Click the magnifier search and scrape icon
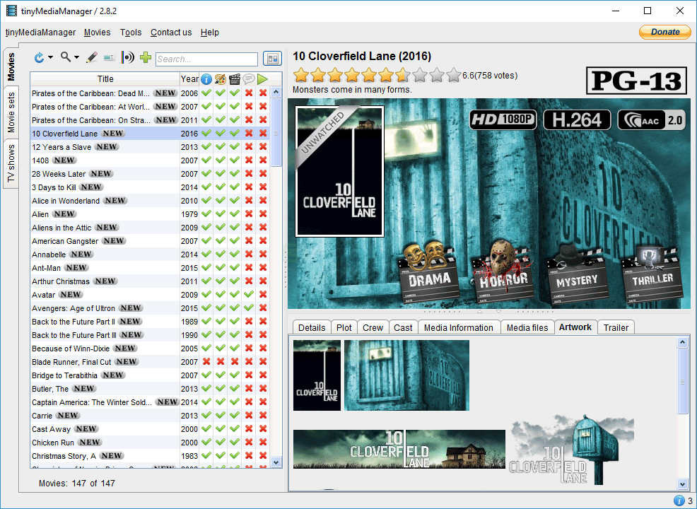Image resolution: width=697 pixels, height=509 pixels. [66, 57]
